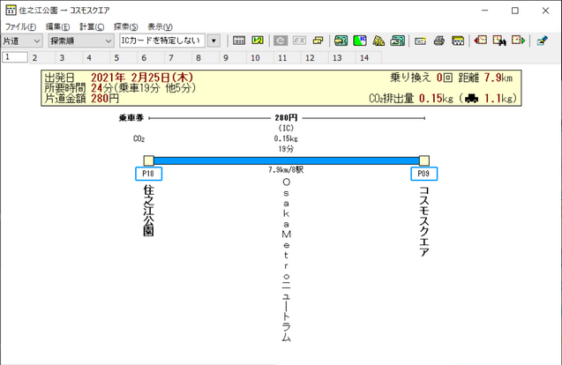Click the 住之江公園 departure station square marker
Image resolution: width=562 pixels, height=365 pixels.
coord(149,160)
